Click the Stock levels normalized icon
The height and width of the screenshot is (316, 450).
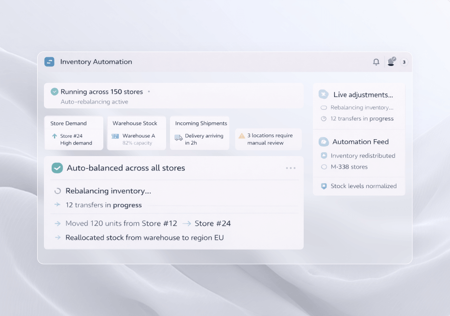tap(324, 186)
